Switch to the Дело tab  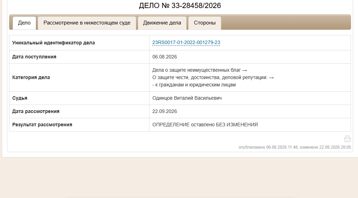click(x=24, y=23)
